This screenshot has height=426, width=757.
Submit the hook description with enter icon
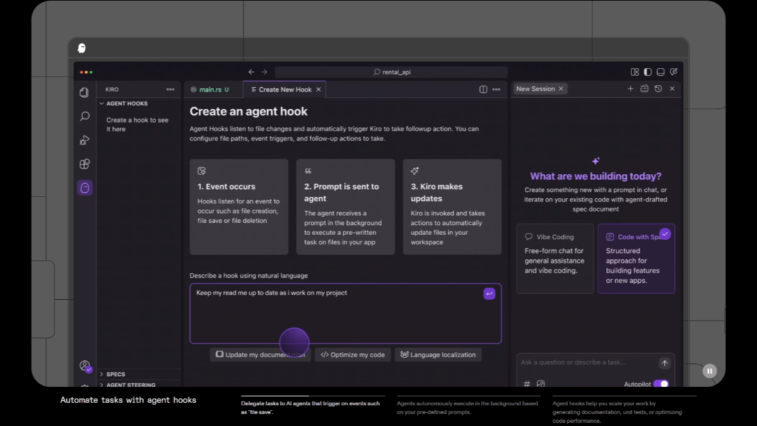coord(489,293)
